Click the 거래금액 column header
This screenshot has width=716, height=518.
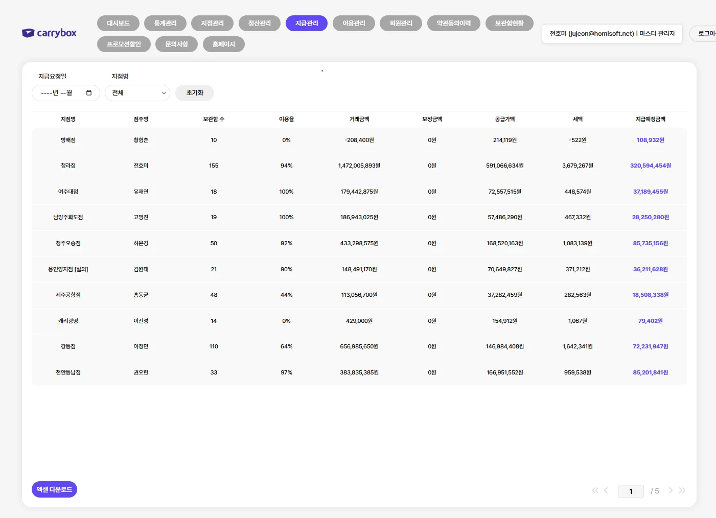click(x=359, y=119)
